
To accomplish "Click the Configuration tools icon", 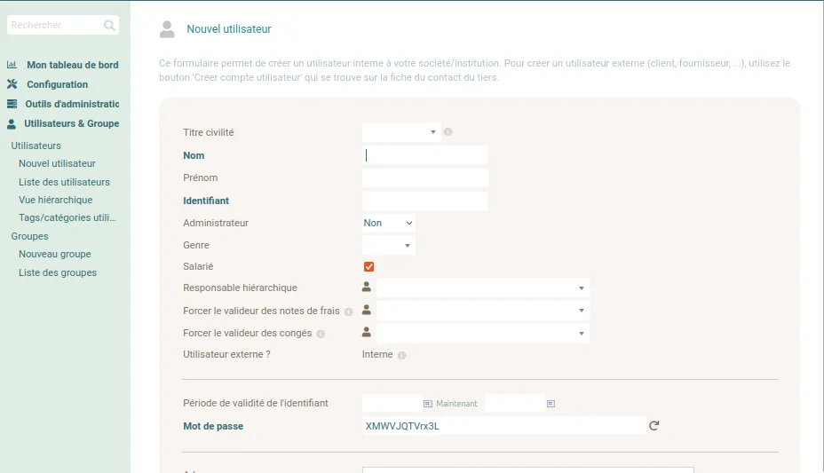I will pos(12,84).
